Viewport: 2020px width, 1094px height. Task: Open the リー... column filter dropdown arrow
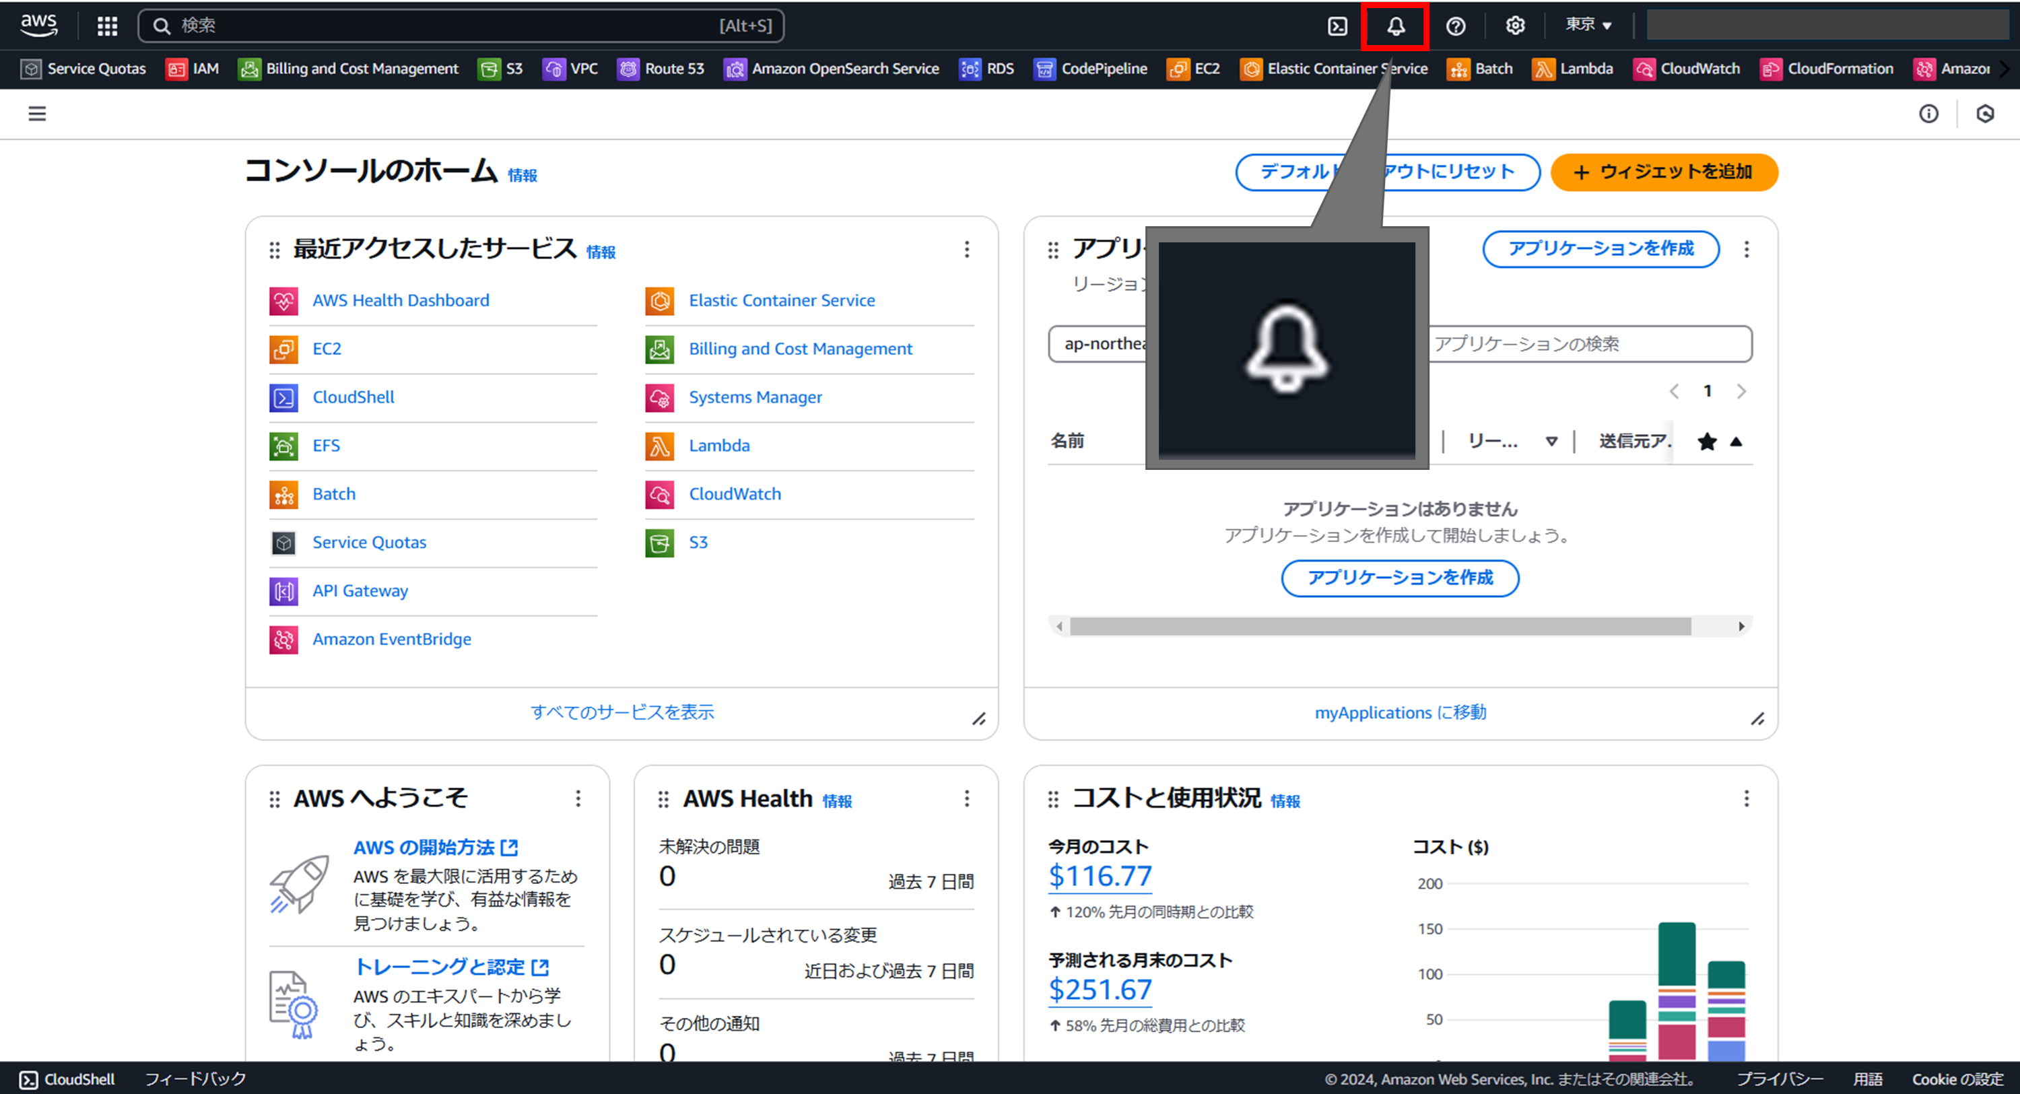tap(1551, 442)
